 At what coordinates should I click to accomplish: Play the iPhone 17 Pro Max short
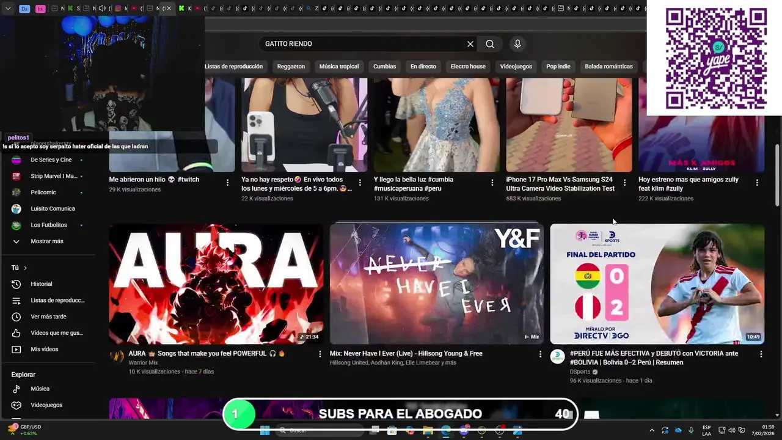(569, 125)
